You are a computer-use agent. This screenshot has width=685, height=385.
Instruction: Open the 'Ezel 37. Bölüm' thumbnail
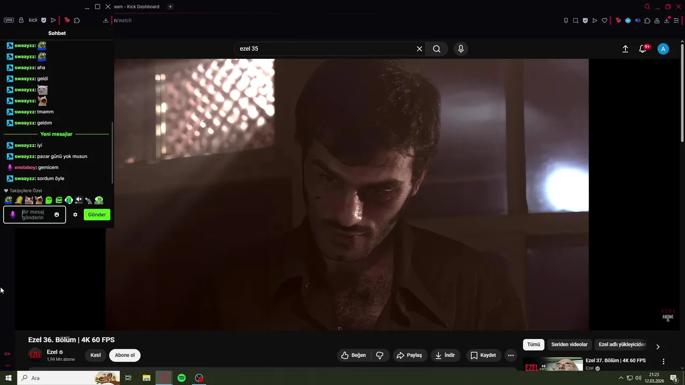tap(553, 364)
